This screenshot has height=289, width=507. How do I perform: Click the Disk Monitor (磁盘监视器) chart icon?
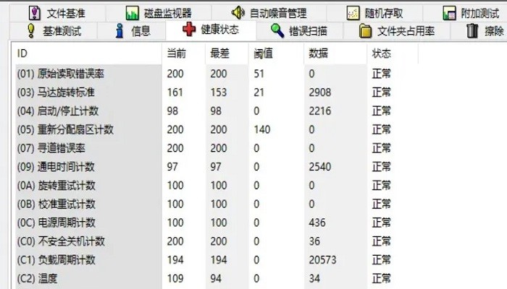(x=133, y=13)
